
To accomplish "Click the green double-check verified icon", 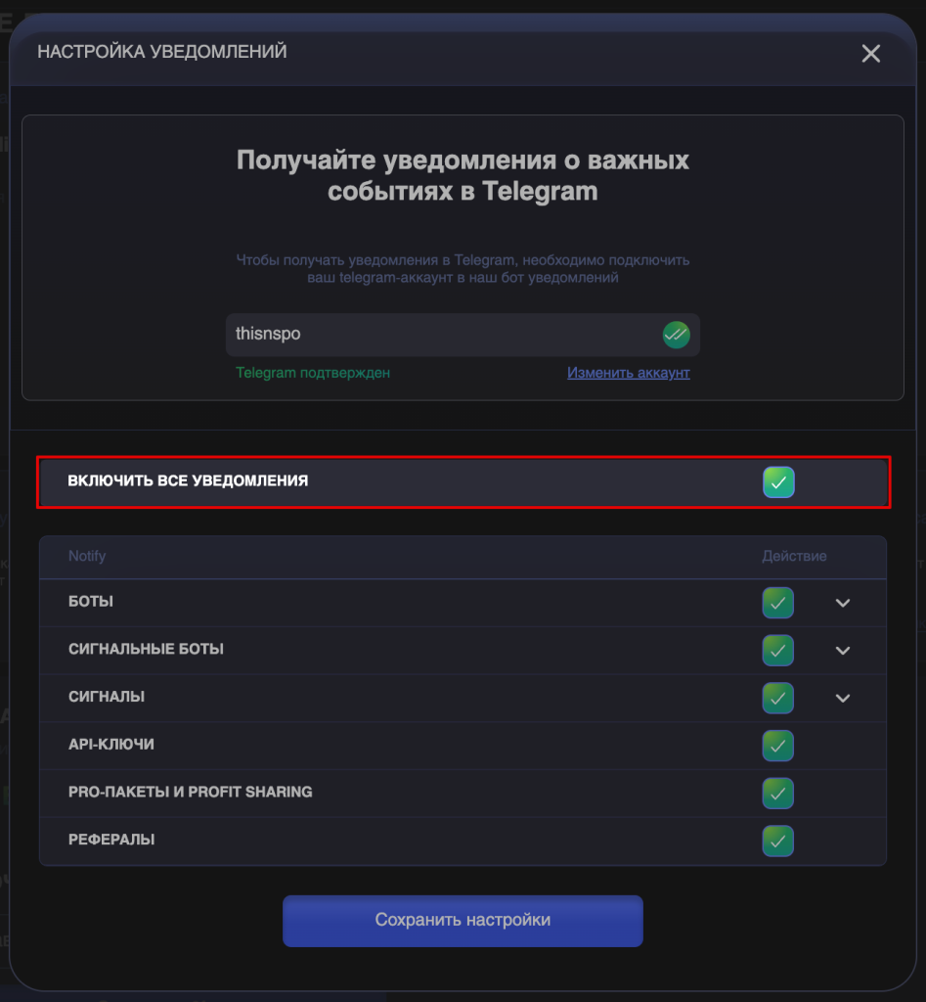I will [x=676, y=335].
